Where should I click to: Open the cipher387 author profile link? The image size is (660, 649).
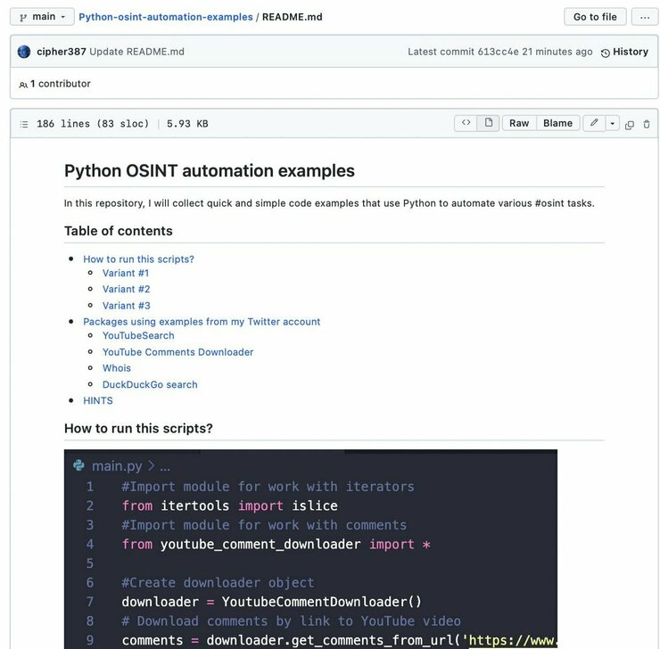click(62, 52)
